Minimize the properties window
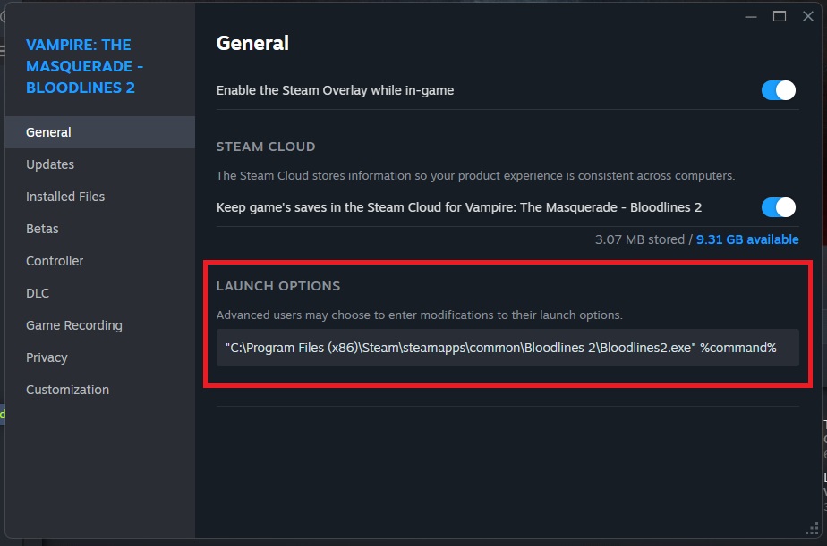The image size is (827, 546). pyautogui.click(x=751, y=16)
